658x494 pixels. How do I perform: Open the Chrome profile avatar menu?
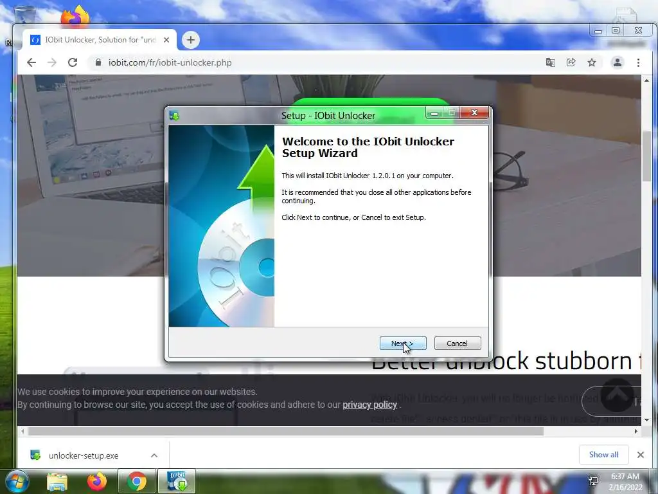tap(618, 62)
